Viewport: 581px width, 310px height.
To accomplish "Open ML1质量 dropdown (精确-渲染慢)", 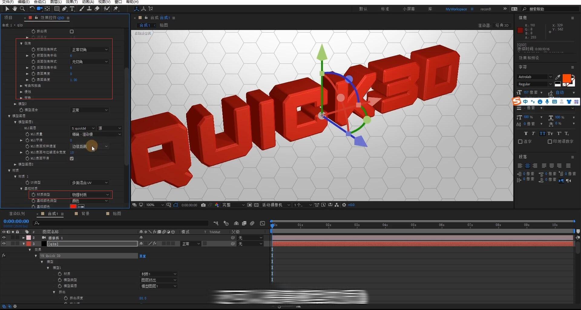I will coord(96,134).
